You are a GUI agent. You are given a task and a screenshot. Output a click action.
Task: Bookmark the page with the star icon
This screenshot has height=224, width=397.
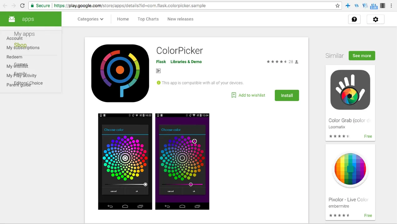(337, 6)
